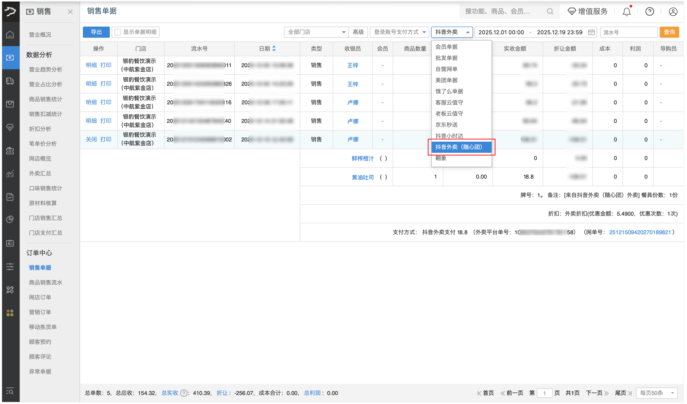Click the orange 查询 query button
The height and width of the screenshot is (404, 687).
pos(670,32)
